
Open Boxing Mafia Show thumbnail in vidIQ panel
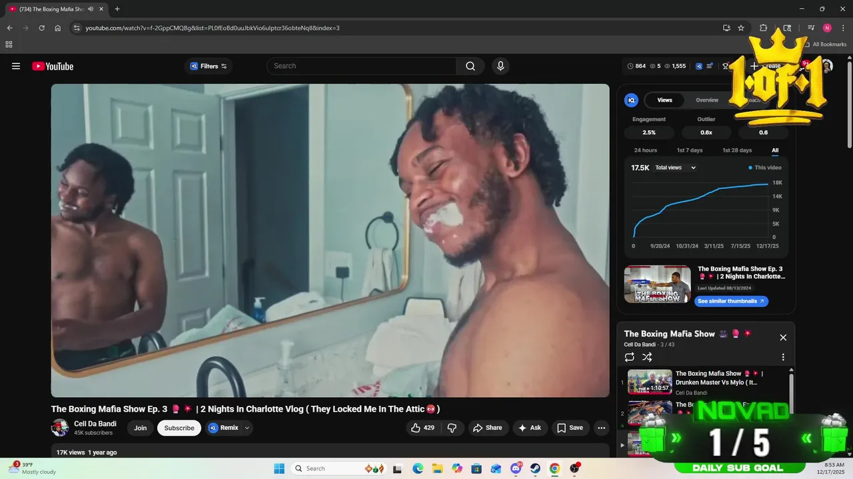point(657,284)
